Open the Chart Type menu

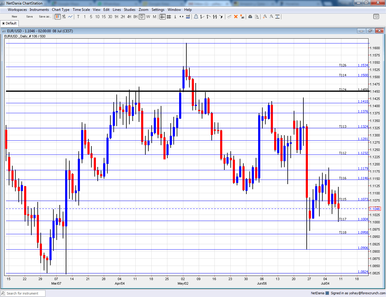(61, 9)
